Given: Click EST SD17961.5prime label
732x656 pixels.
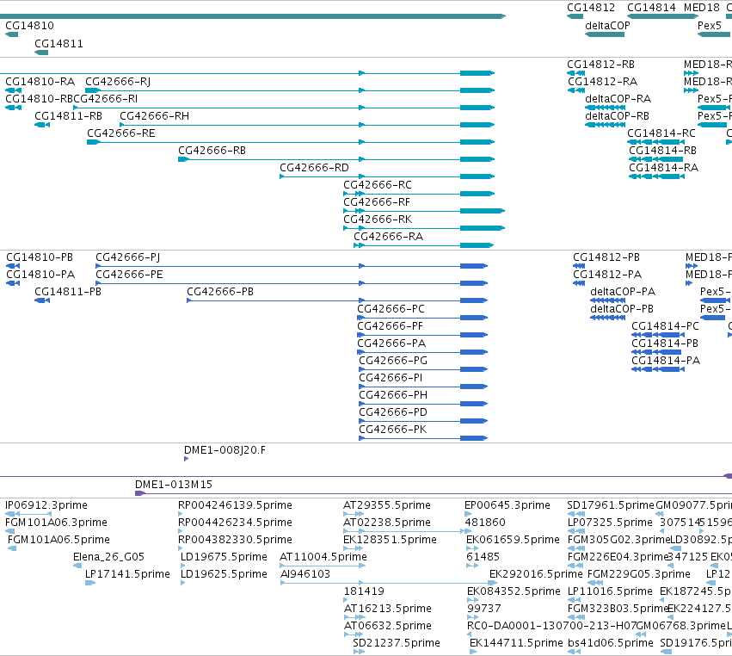Looking at the screenshot, I should coord(611,505).
